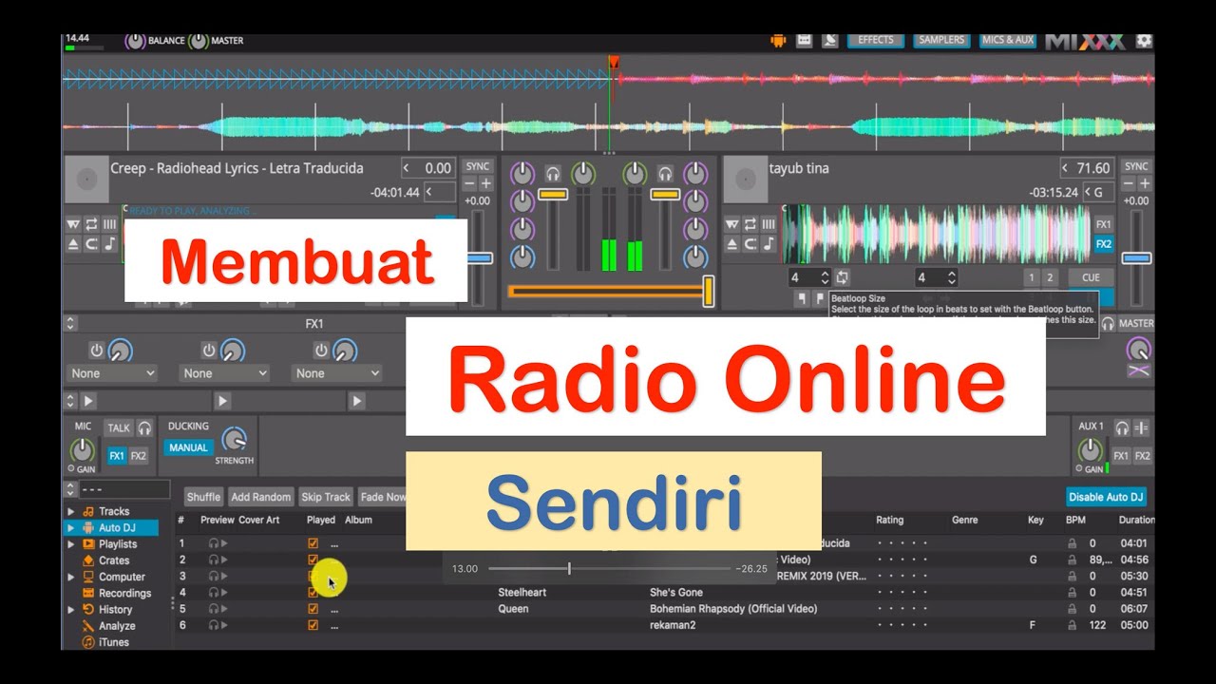Image resolution: width=1216 pixels, height=684 pixels.
Task: Click the orange crossfader slider handle
Action: coord(708,291)
